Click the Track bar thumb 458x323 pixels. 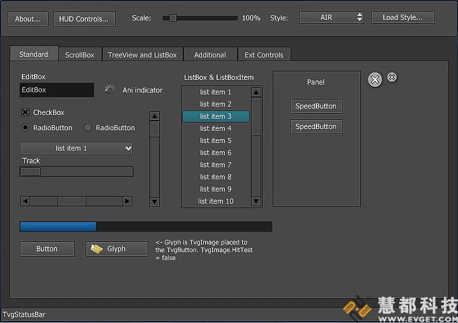click(31, 171)
